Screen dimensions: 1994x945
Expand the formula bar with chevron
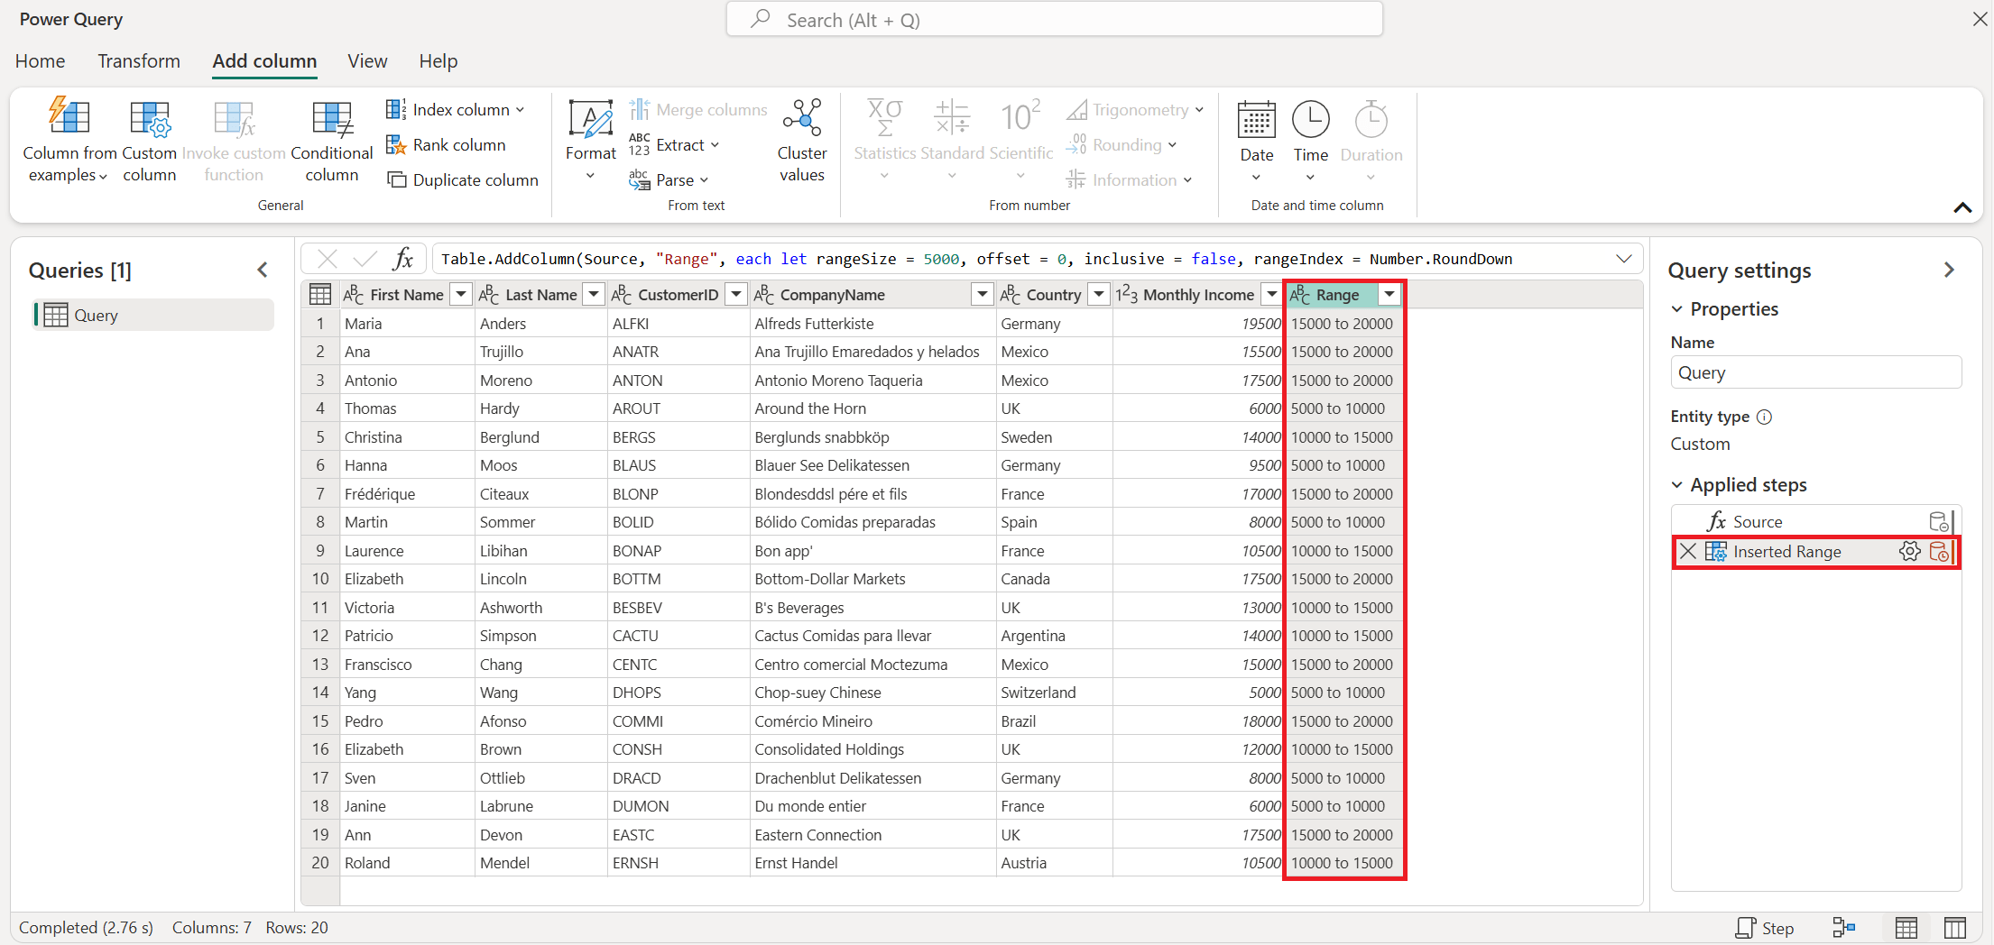pos(1624,260)
